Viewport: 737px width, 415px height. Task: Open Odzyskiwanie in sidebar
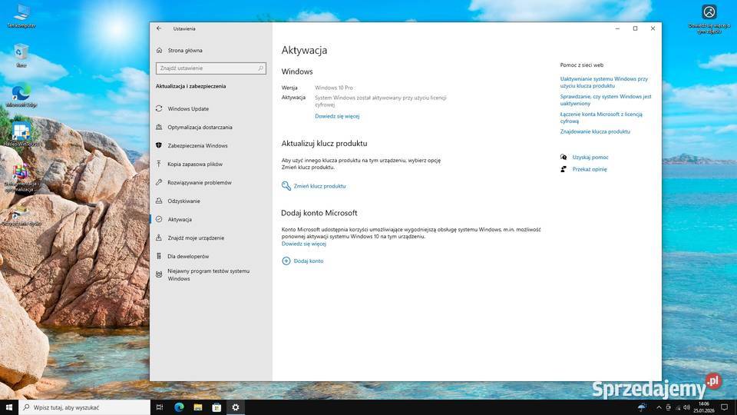183,201
